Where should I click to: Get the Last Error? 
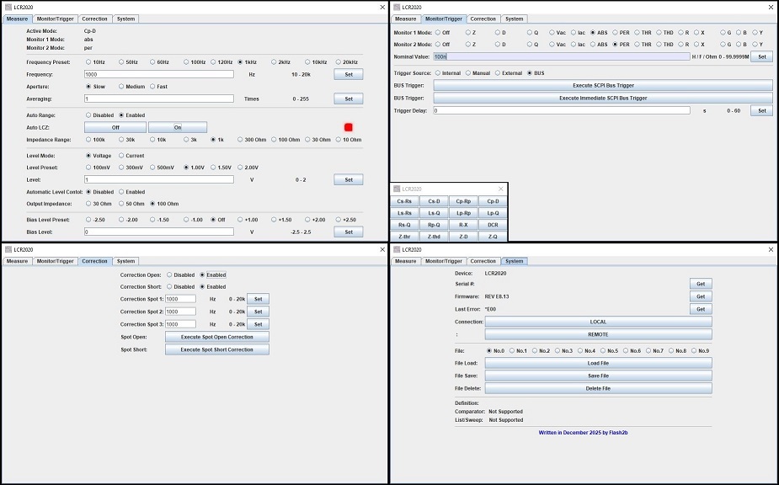click(701, 309)
